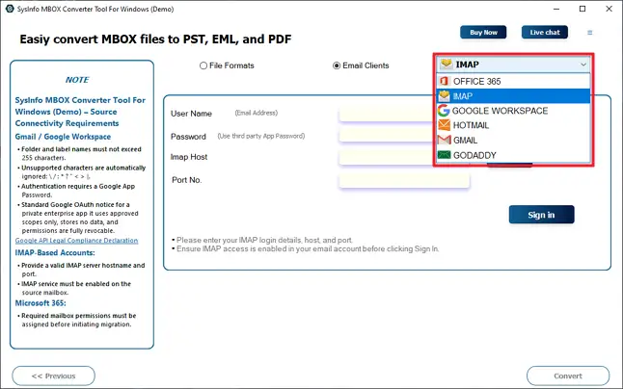Click the SysInfo app logo in title bar
The width and height of the screenshot is (623, 389).
10,9
